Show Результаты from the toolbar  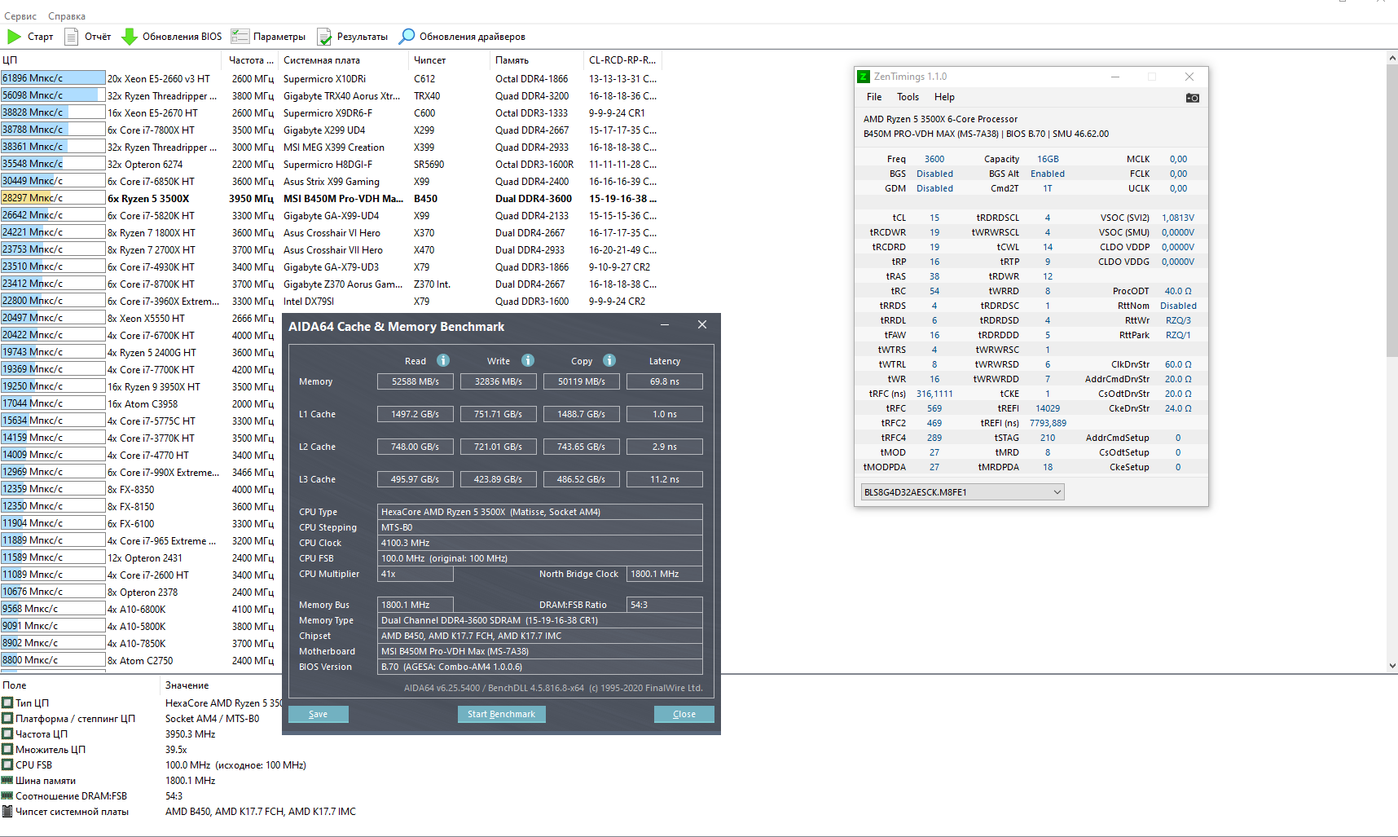(352, 37)
